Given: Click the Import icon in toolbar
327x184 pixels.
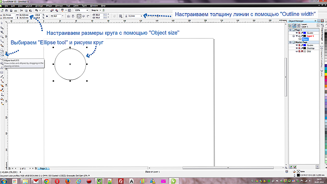Looking at the screenshot, I should (52, 10).
